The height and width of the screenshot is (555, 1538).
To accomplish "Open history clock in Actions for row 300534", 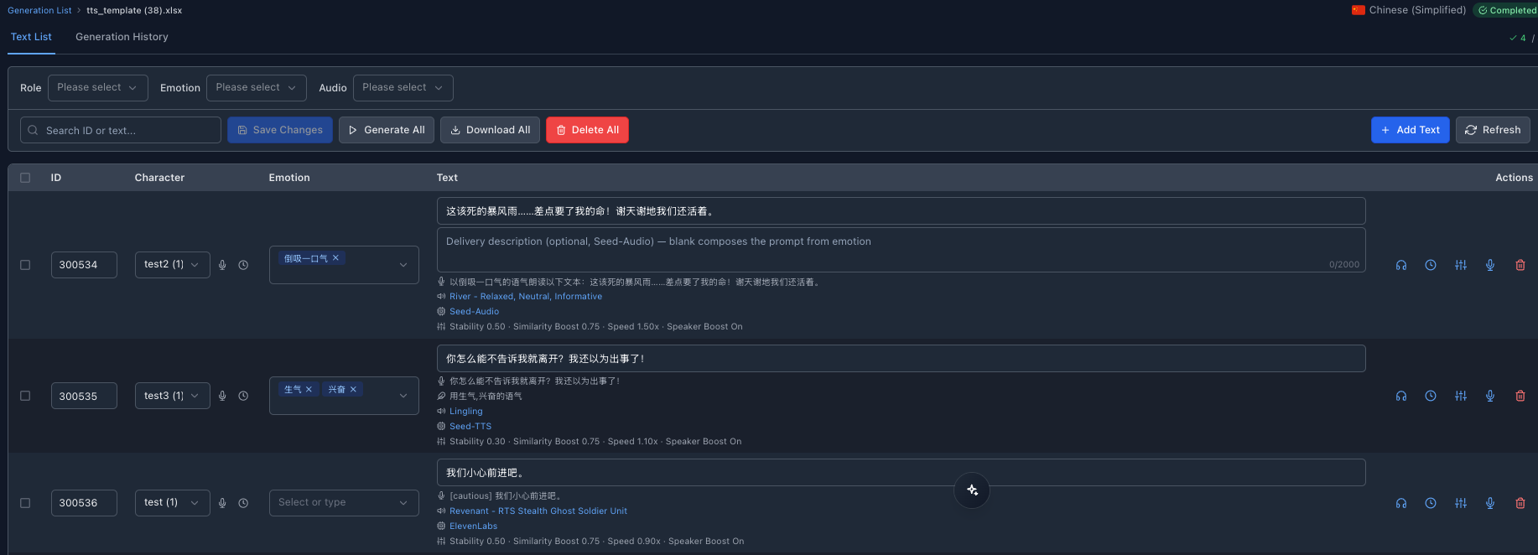I will click(x=1431, y=265).
